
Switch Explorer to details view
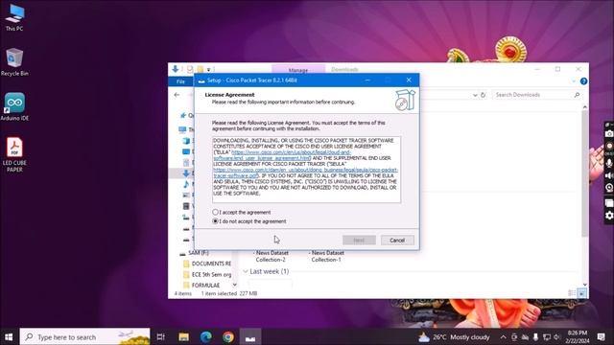point(572,293)
